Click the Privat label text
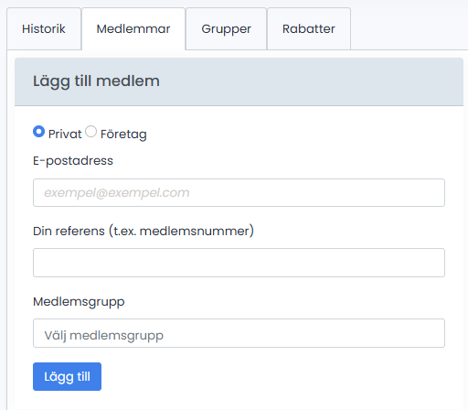 (x=65, y=135)
